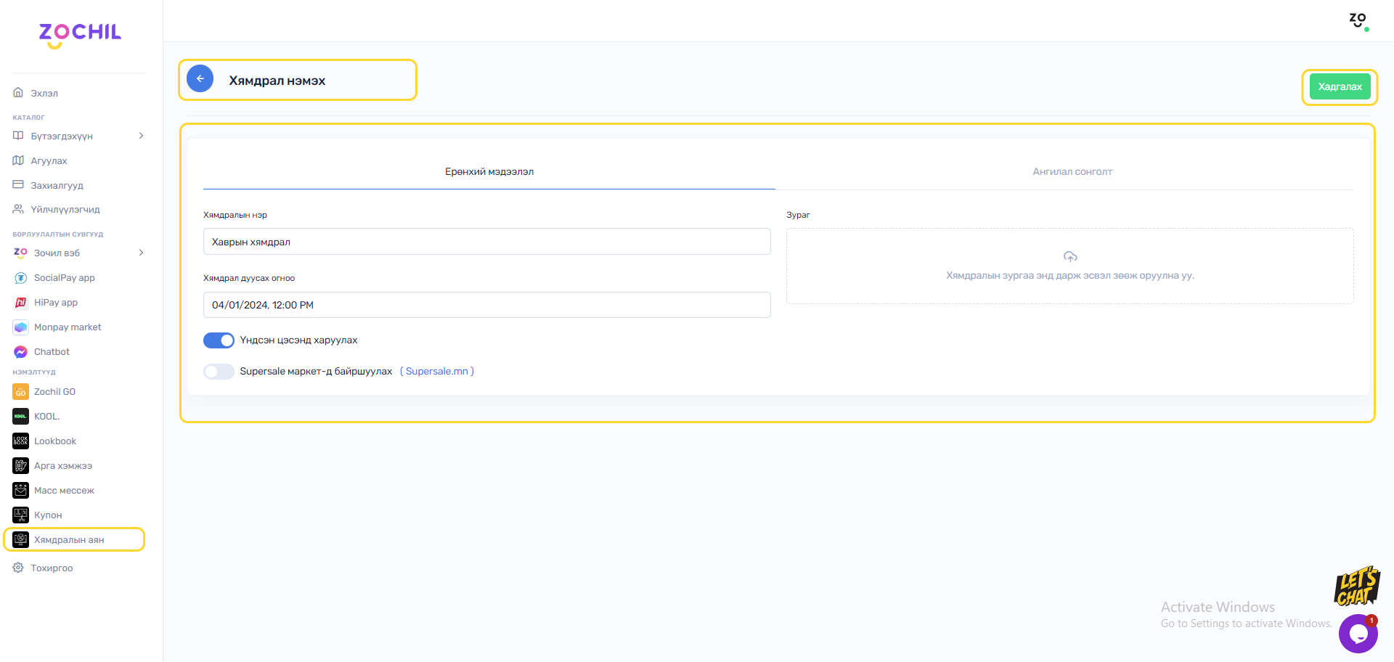Click the Chatbot messenger icon
1394x662 pixels.
(x=20, y=352)
